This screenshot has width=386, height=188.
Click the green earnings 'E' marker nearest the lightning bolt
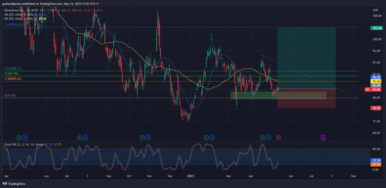[263, 137]
